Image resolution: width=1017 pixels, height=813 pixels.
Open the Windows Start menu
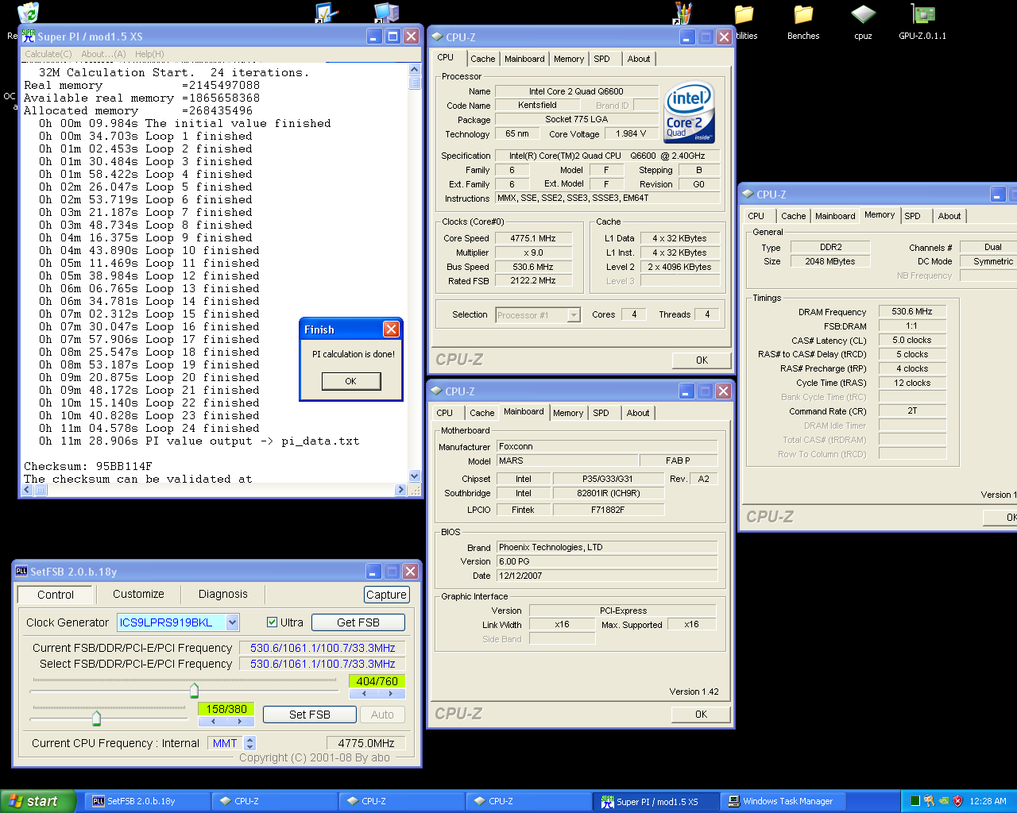38,801
